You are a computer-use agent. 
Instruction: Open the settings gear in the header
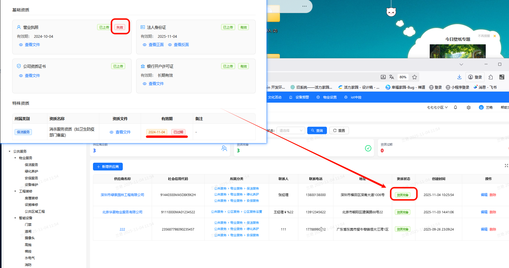pyautogui.click(x=468, y=107)
